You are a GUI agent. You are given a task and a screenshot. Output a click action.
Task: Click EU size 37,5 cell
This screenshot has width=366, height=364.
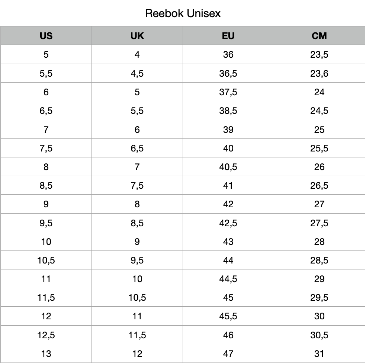228,92
